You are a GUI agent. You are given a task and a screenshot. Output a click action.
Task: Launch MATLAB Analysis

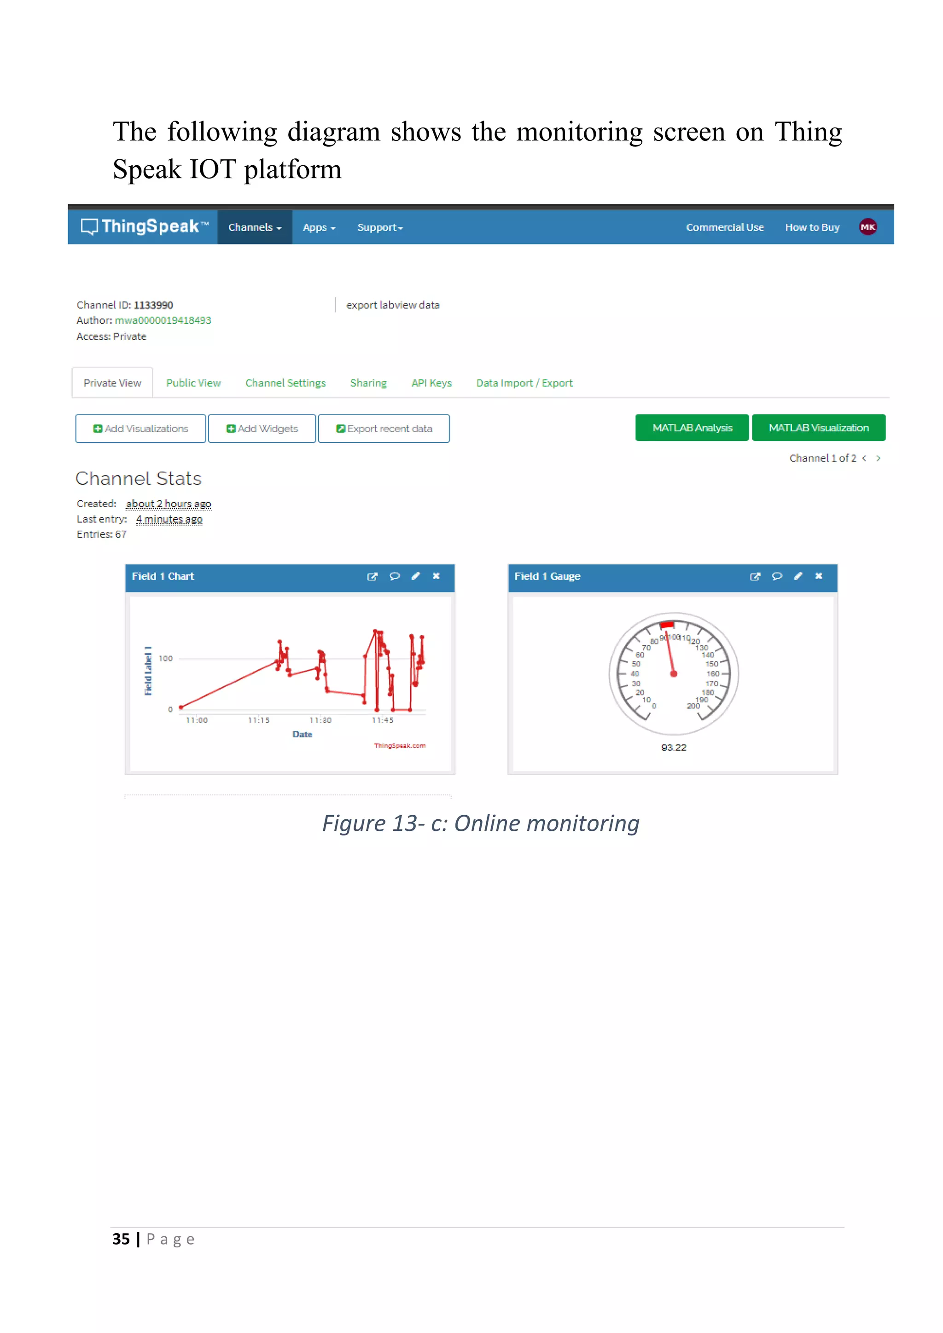692,428
